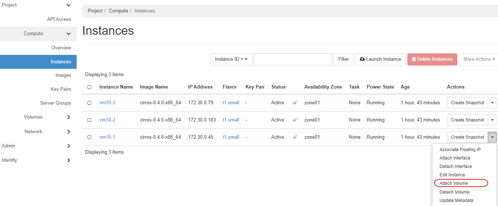Click the lock icon in vm10-1 row

click(295, 137)
